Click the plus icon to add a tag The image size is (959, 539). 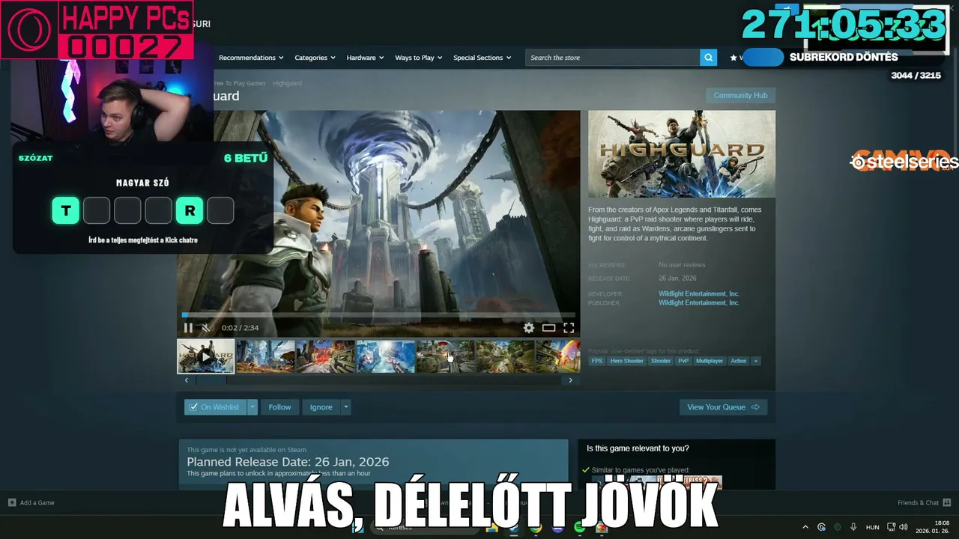point(755,361)
